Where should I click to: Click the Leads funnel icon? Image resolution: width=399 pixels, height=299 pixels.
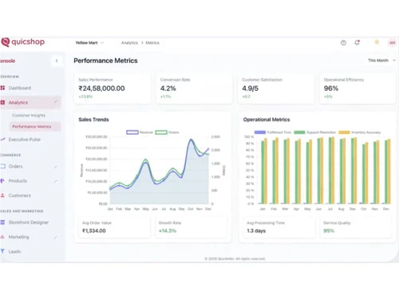coord(2,251)
